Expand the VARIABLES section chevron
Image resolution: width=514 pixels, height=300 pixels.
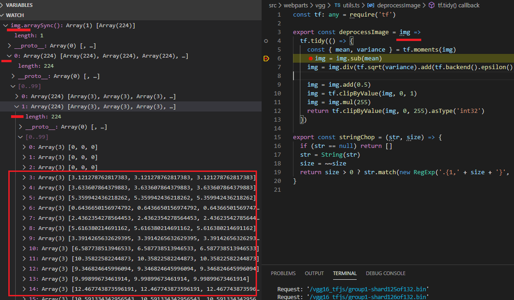pos(2,5)
